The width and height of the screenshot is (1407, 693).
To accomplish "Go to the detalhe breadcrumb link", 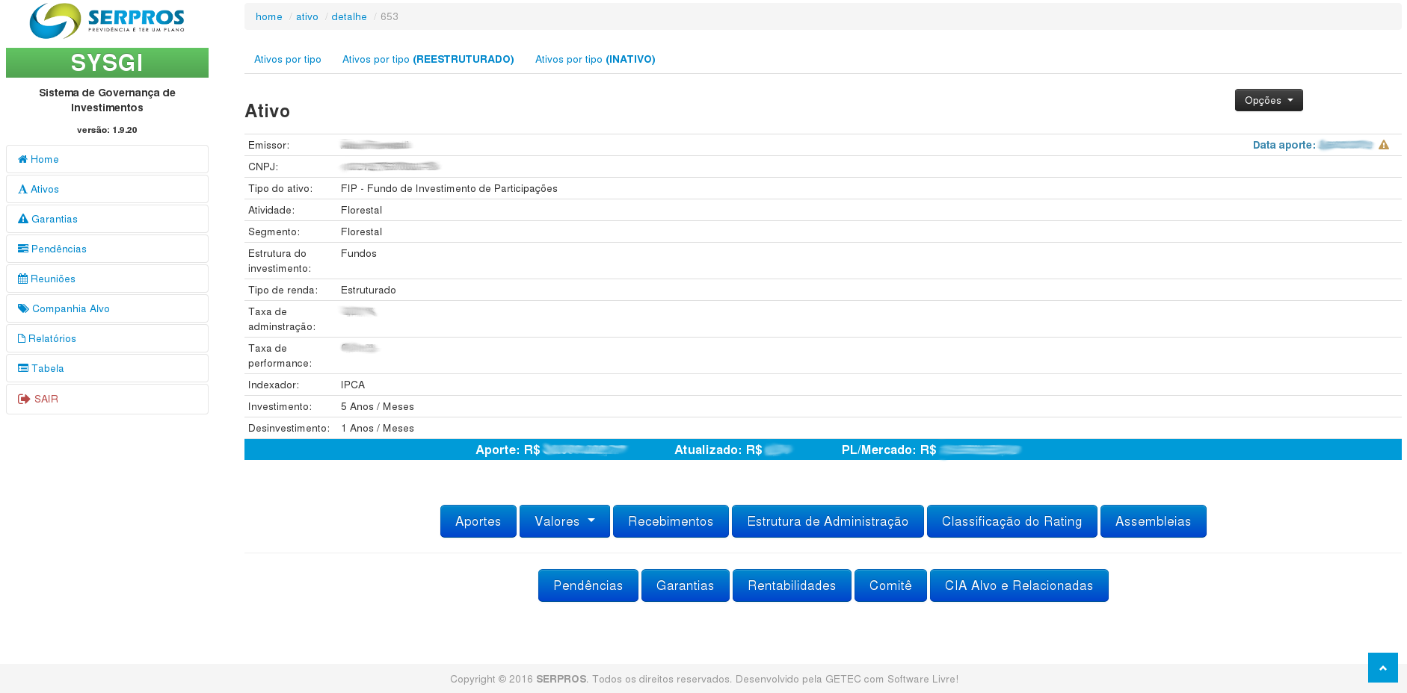I will [348, 16].
